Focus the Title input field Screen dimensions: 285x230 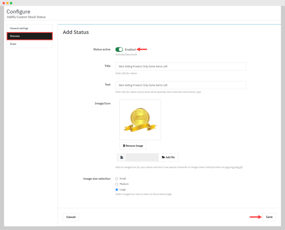coord(180,67)
